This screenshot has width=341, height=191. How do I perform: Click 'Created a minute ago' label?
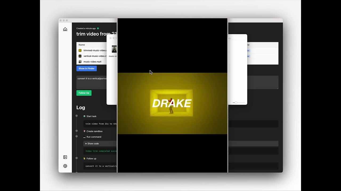point(86,28)
